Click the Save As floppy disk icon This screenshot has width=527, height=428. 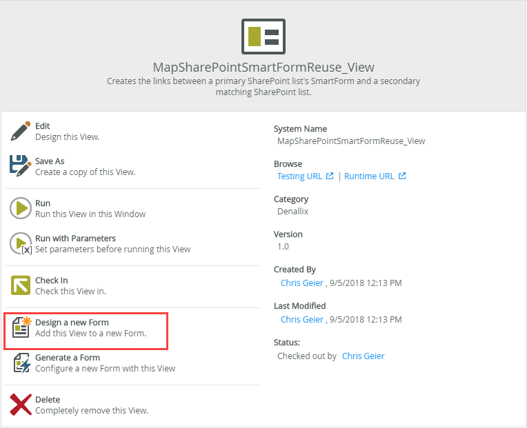21,165
